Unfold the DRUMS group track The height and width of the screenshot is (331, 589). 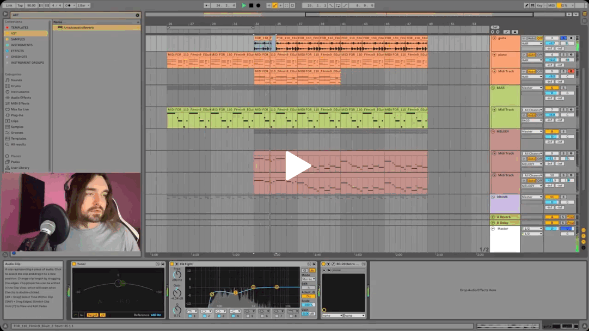pos(493,197)
